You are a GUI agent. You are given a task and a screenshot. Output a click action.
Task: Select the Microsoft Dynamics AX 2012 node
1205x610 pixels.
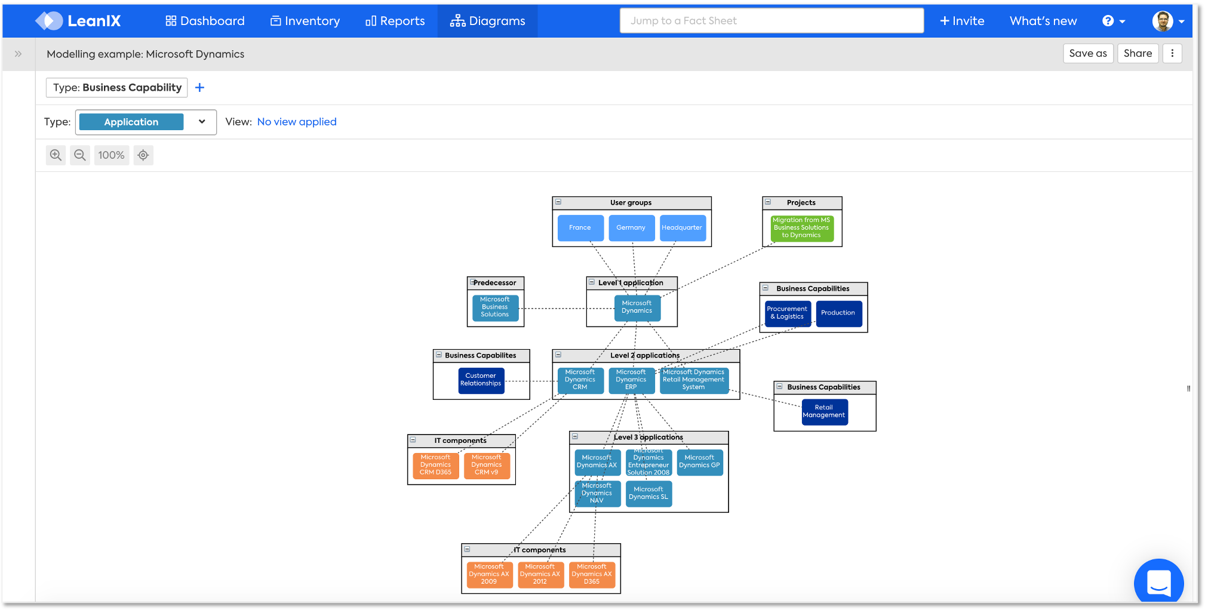pyautogui.click(x=541, y=575)
